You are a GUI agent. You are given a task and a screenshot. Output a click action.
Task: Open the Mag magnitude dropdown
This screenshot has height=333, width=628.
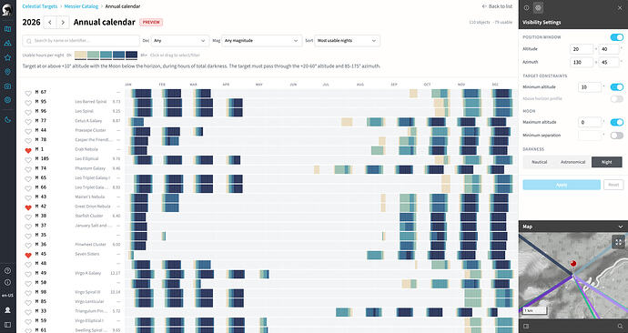[x=261, y=40]
